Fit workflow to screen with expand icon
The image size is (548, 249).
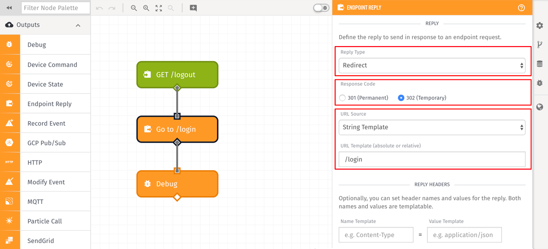(x=158, y=8)
